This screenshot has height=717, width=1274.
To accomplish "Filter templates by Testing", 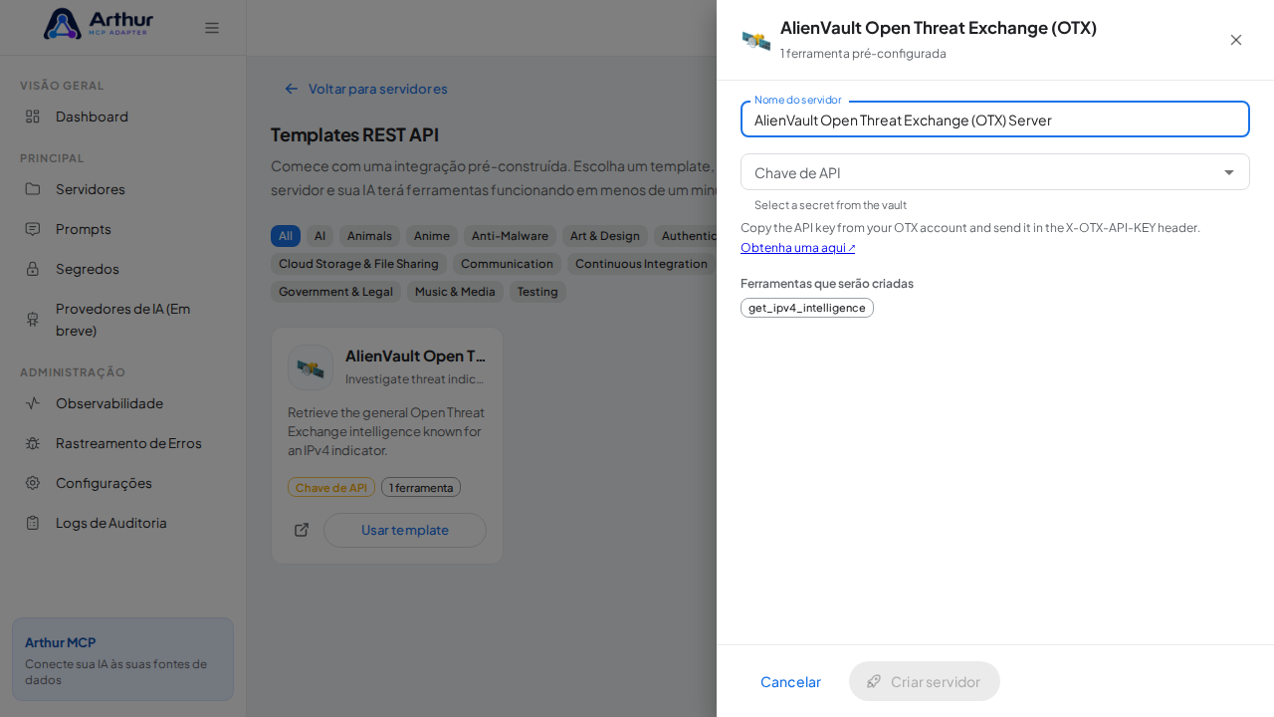I will [537, 292].
